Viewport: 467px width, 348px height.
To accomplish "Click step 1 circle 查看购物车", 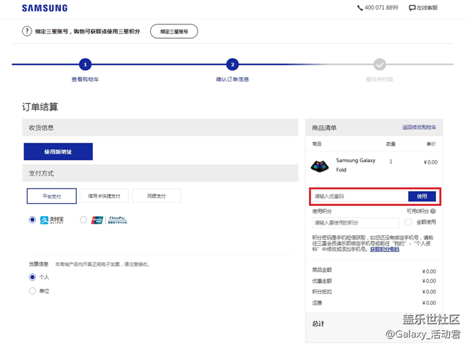I will (85, 65).
